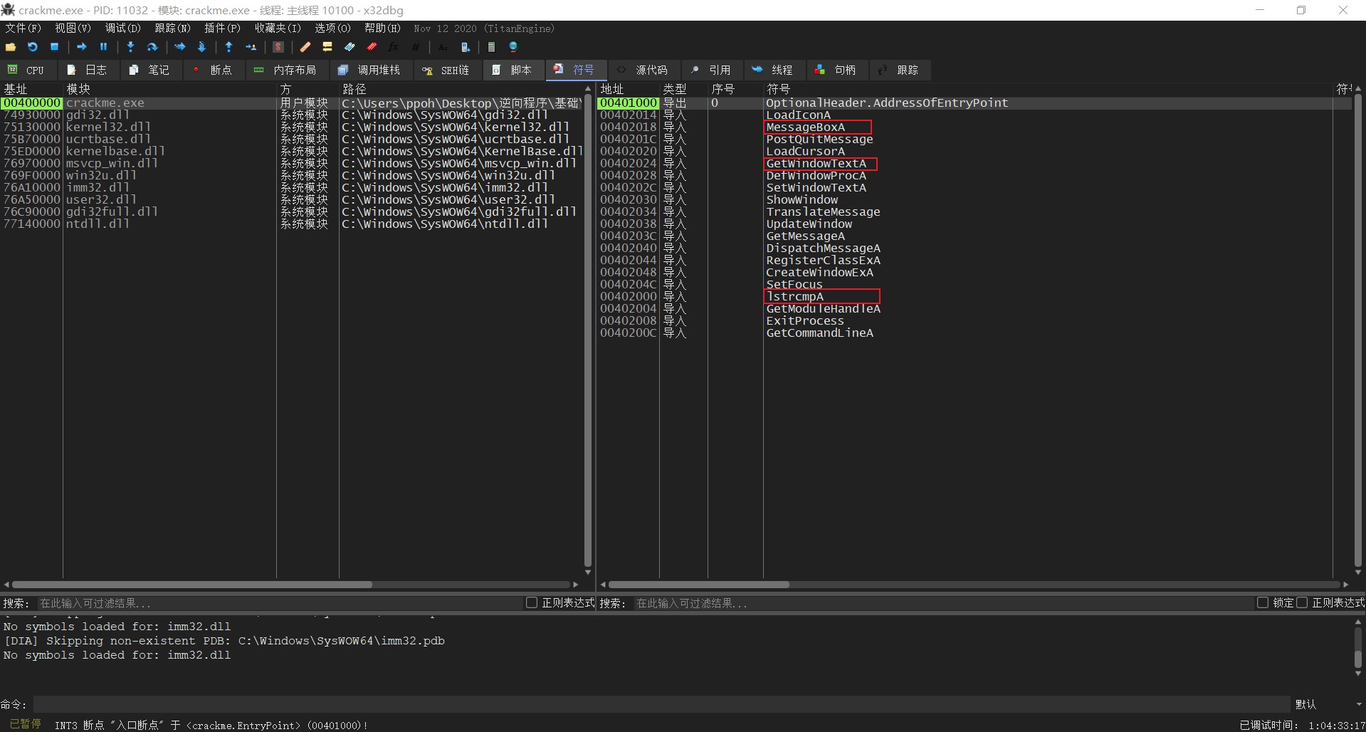
Task: Enable 正则表达式 checkbox for module search
Action: (532, 603)
